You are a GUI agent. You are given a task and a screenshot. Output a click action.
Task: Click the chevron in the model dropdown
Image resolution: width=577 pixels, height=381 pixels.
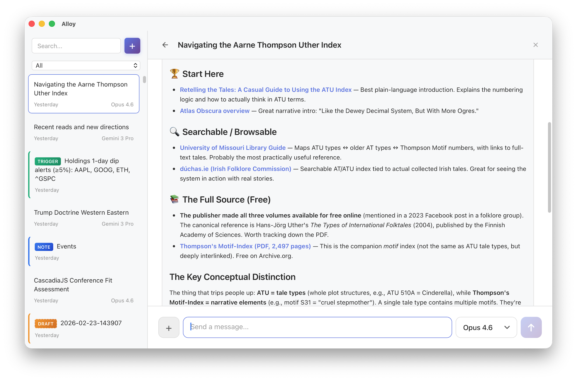[507, 327]
